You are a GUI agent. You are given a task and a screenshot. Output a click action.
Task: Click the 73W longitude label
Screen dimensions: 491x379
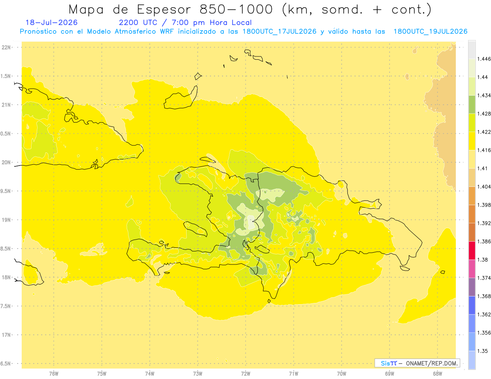click(198, 373)
